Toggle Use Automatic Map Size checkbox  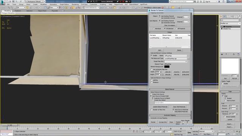152,70
